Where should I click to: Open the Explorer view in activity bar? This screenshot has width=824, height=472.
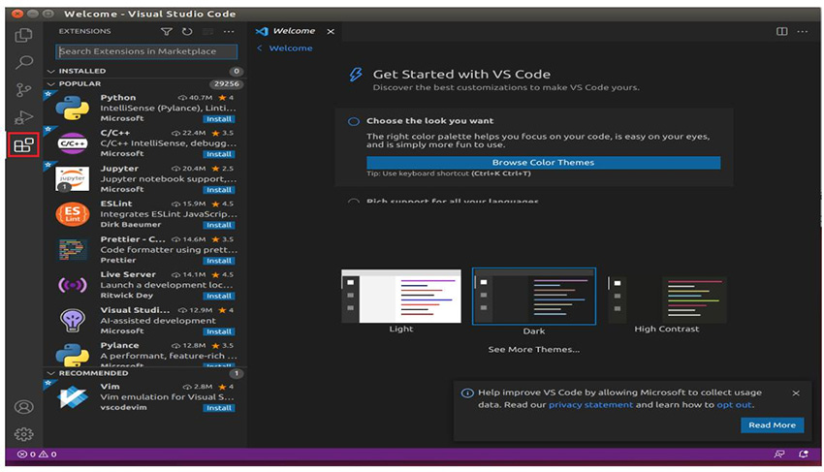click(x=23, y=35)
